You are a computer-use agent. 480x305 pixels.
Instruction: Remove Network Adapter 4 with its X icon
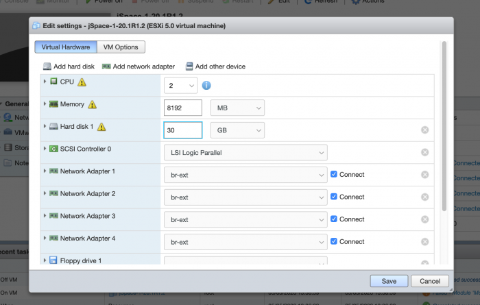coord(425,242)
